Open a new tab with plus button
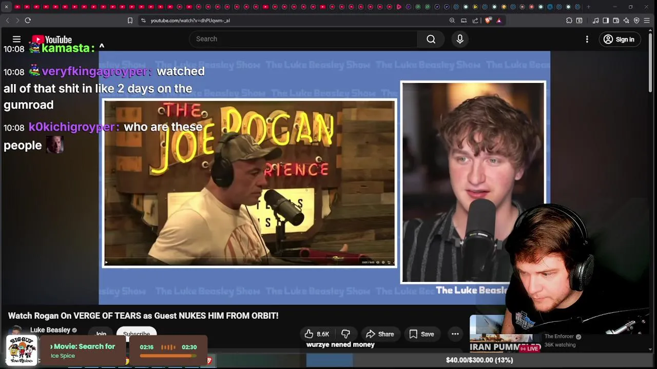Image resolution: width=657 pixels, height=369 pixels. (588, 7)
